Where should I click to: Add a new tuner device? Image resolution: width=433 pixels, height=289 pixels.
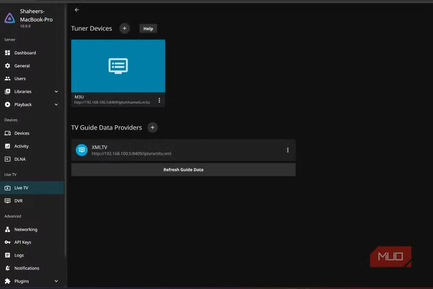[x=124, y=28]
